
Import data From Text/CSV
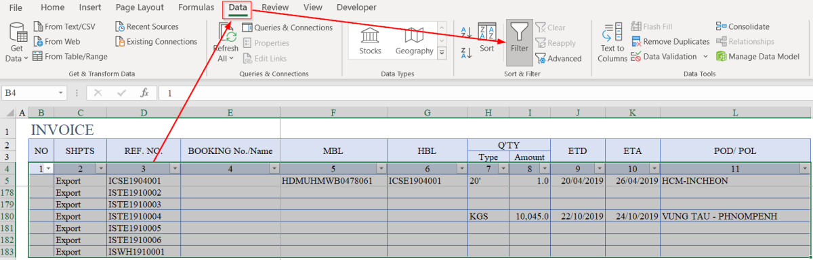point(64,27)
